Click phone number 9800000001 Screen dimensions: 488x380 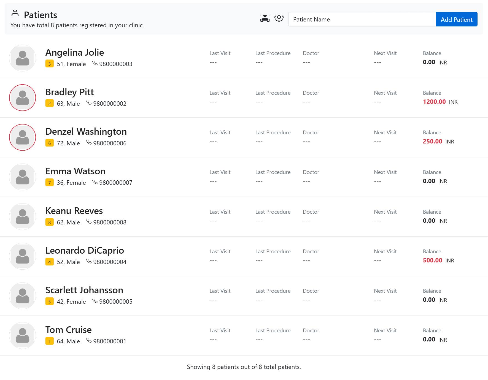pos(110,341)
